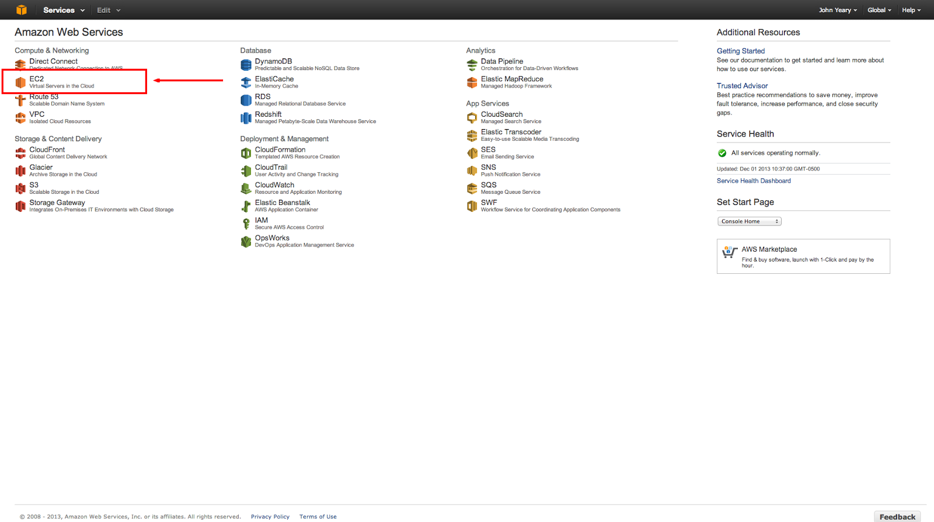Open the Direct Connect service icon
The width and height of the screenshot is (934, 522).
click(x=20, y=64)
